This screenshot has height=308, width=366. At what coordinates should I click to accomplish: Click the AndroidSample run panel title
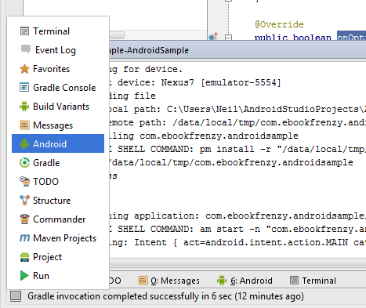click(149, 50)
